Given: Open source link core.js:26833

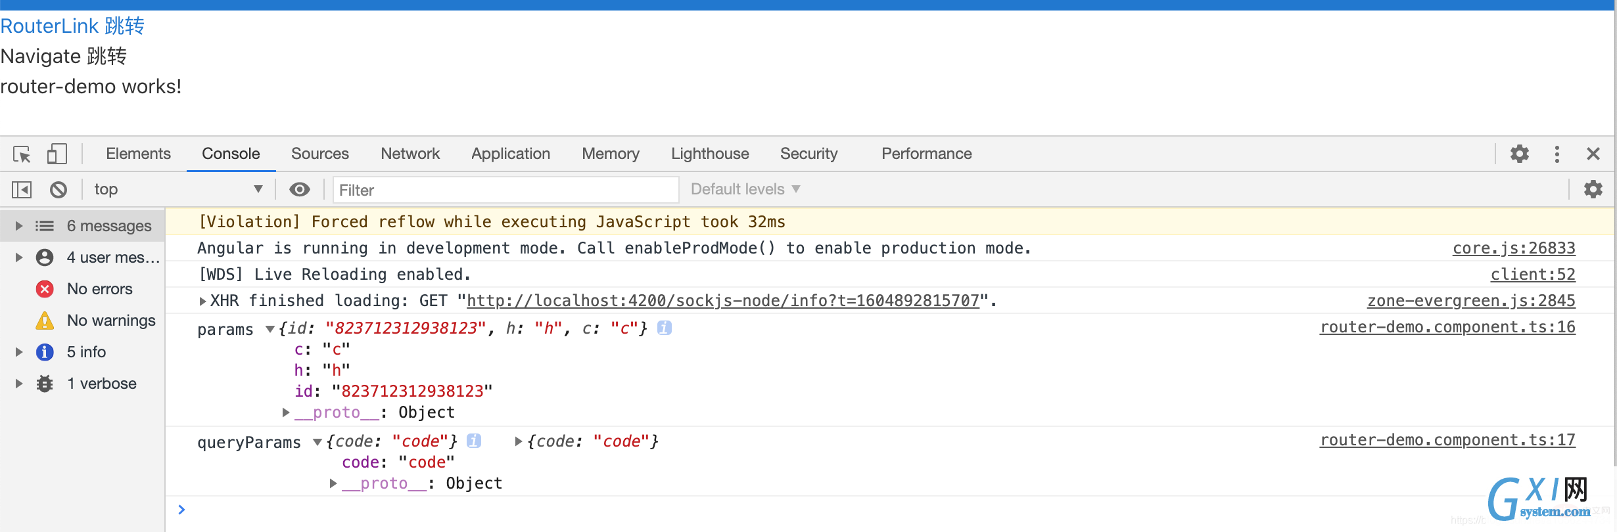Looking at the screenshot, I should click(1514, 248).
